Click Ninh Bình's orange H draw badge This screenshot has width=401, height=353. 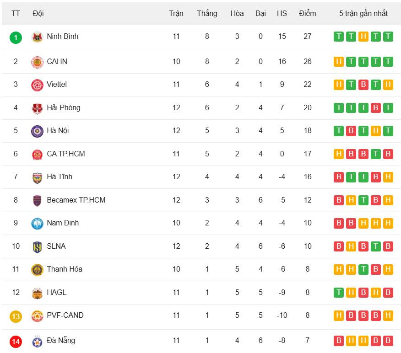click(363, 37)
